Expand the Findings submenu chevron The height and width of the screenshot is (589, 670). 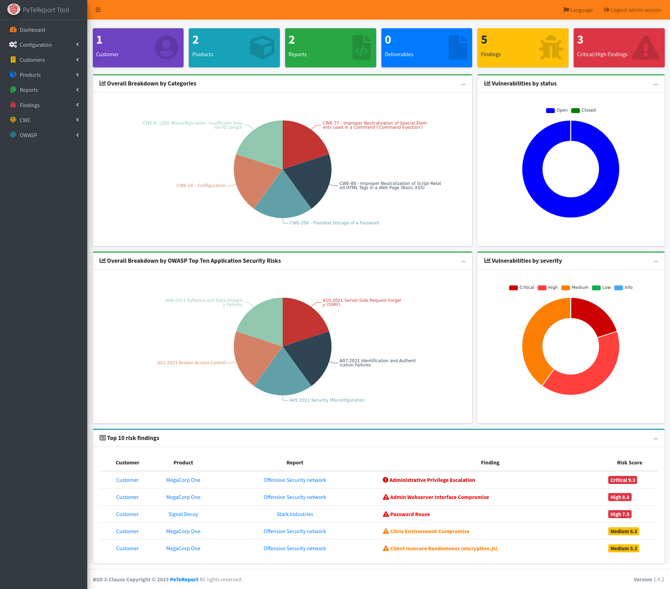(x=77, y=105)
